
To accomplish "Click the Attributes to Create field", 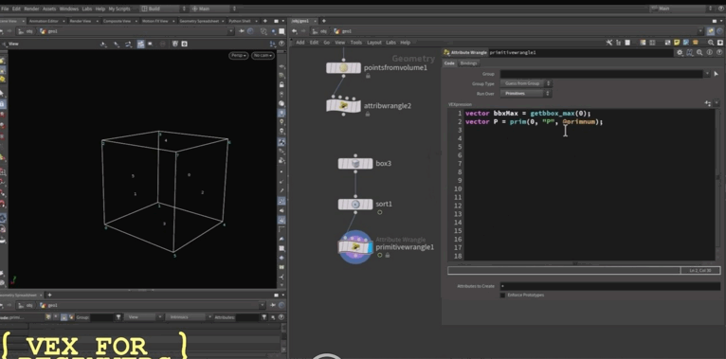I will [x=609, y=286].
